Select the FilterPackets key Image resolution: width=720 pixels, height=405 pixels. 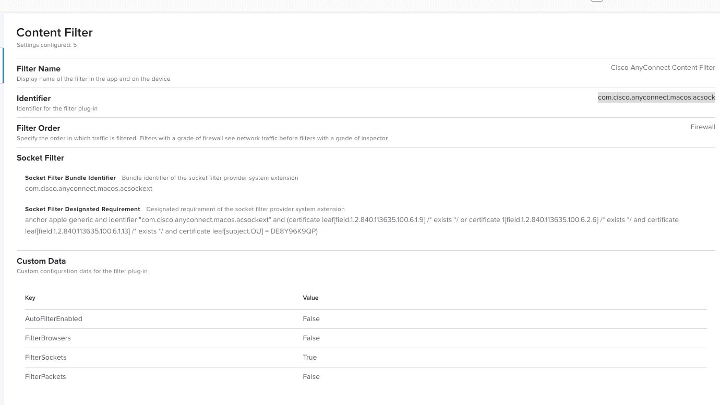45,377
